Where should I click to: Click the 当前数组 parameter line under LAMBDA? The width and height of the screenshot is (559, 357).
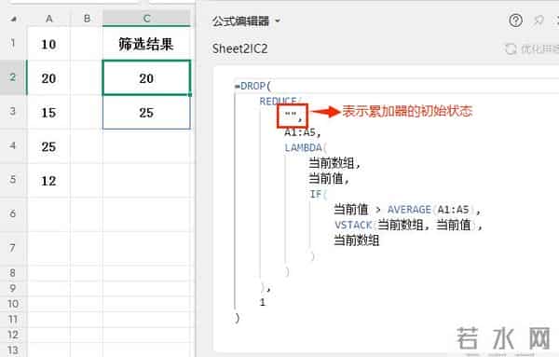334,163
